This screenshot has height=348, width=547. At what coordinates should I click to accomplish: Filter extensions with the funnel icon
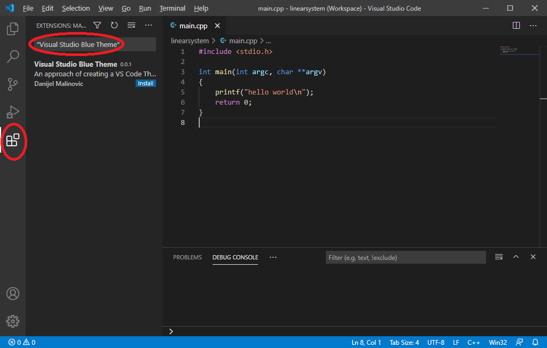click(x=97, y=25)
